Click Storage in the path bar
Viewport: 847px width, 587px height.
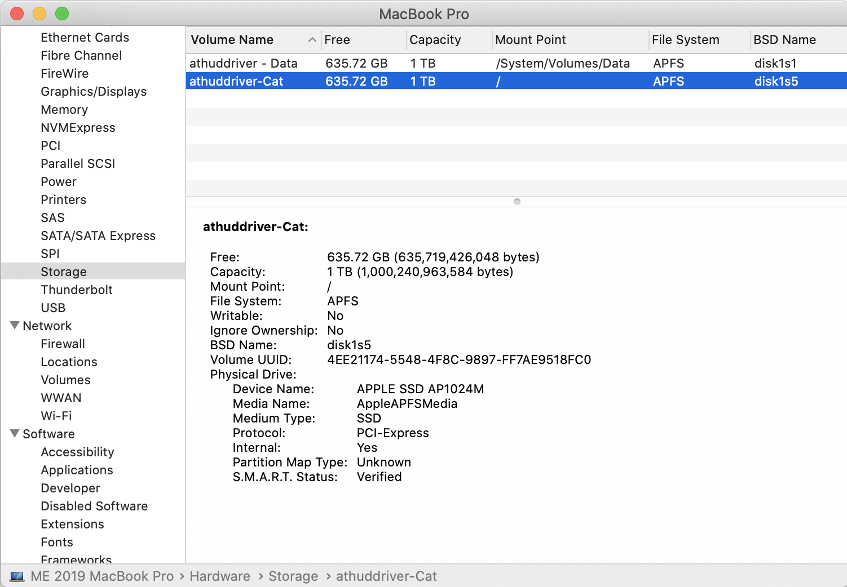click(293, 576)
